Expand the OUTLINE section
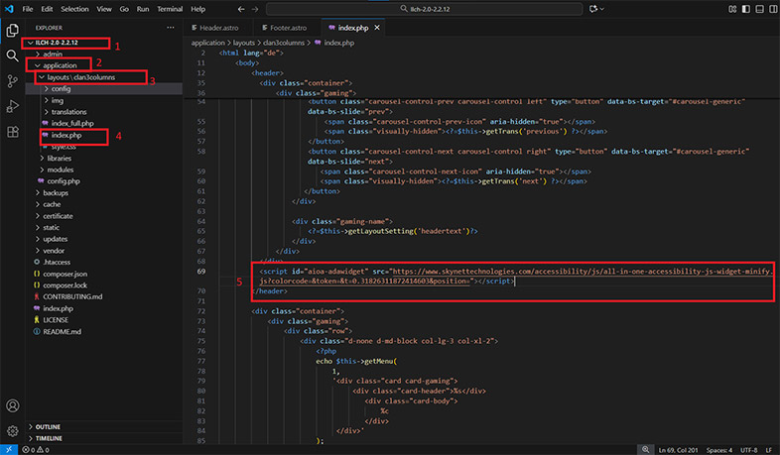The height and width of the screenshot is (455, 780). pos(48,426)
